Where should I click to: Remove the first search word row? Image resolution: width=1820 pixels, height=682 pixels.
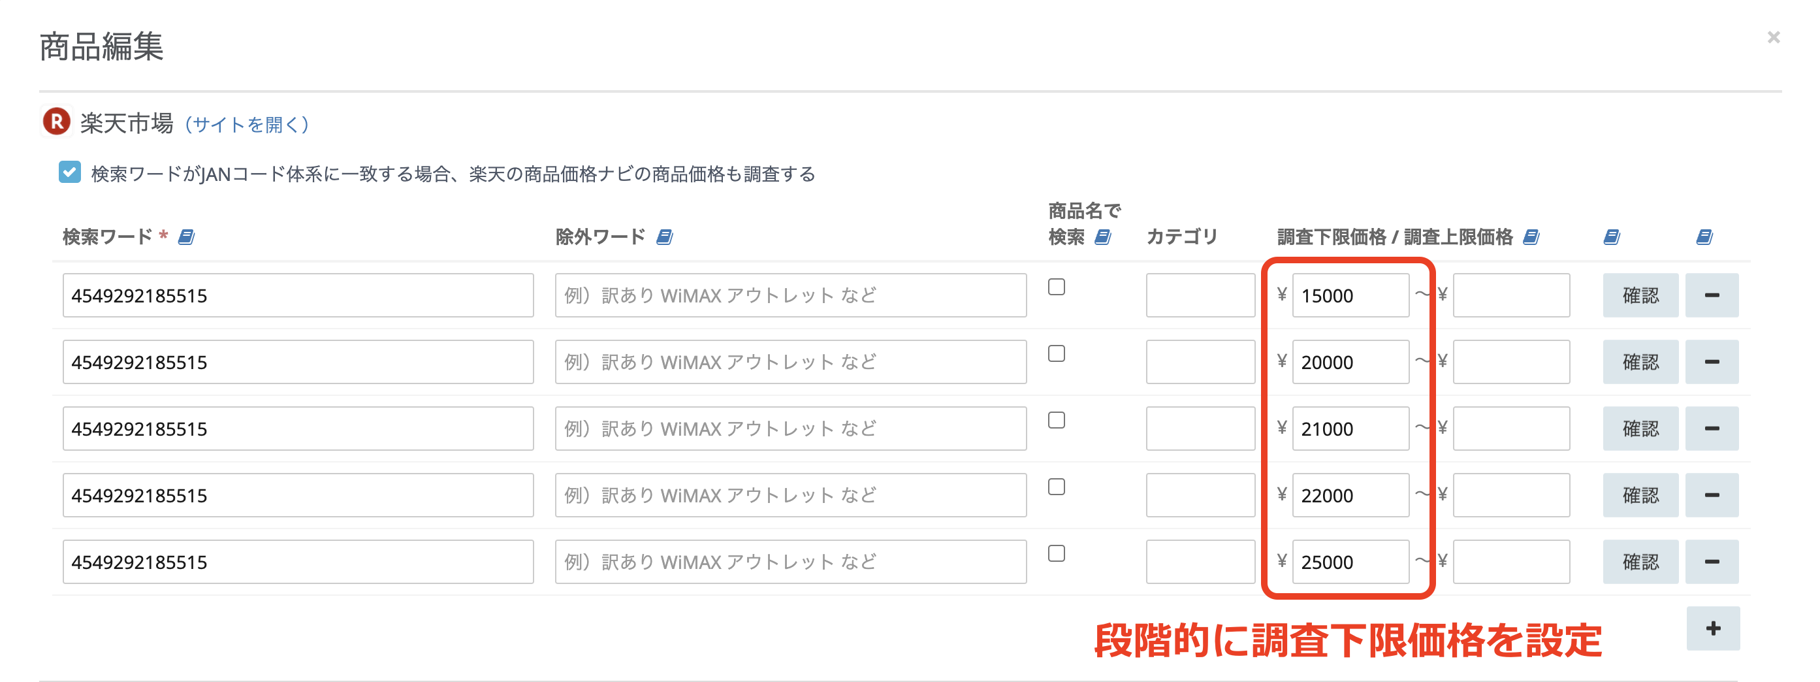(x=1712, y=295)
